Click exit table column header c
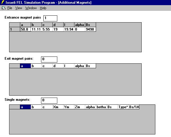This screenshot has height=137, width=171. tap(47, 66)
